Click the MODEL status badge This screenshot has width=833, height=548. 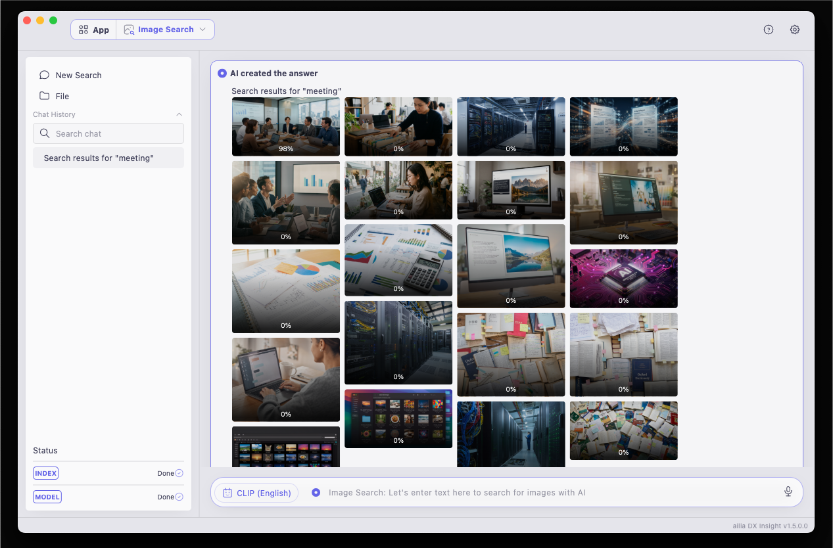[x=47, y=497]
